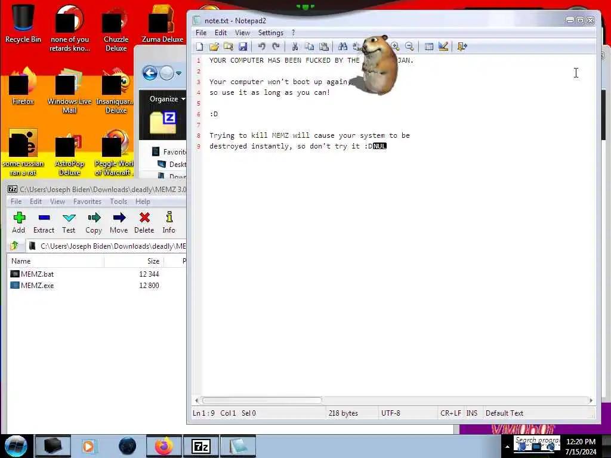Click the Cut scissors icon in Notepad2

pos(295,47)
